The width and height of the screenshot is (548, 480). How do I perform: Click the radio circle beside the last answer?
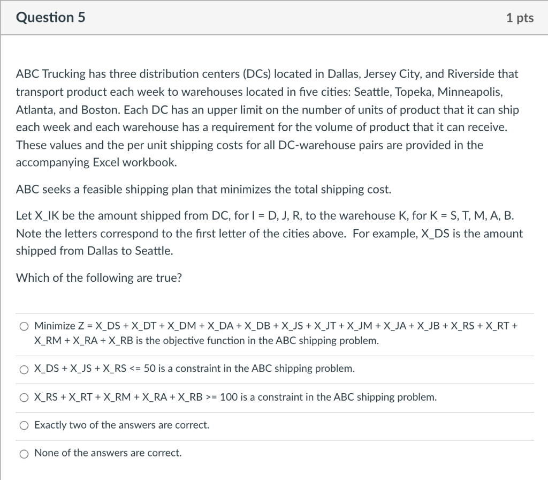pos(24,453)
